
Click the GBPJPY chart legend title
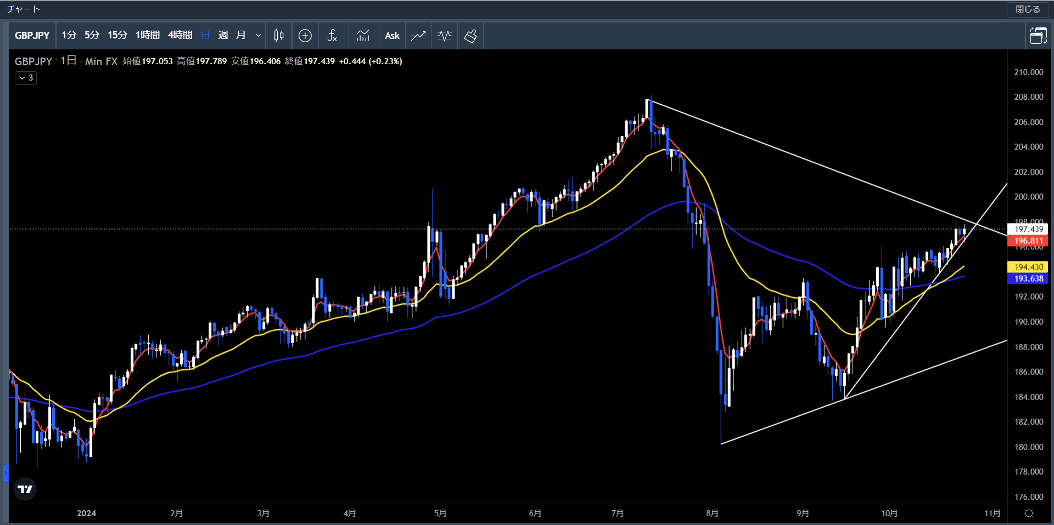pos(33,61)
